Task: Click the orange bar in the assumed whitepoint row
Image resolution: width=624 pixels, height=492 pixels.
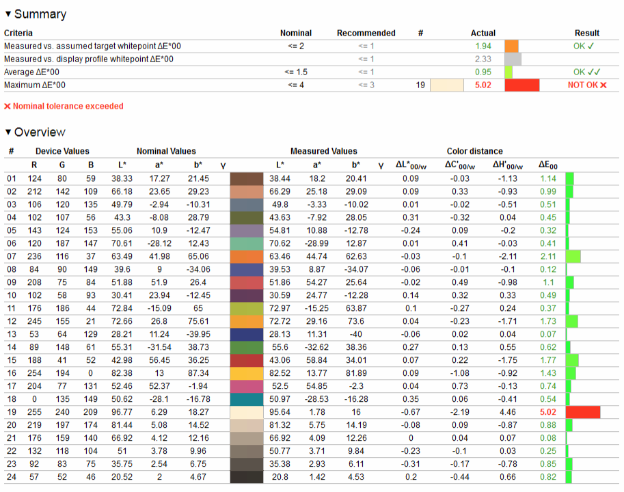Action: click(x=511, y=46)
